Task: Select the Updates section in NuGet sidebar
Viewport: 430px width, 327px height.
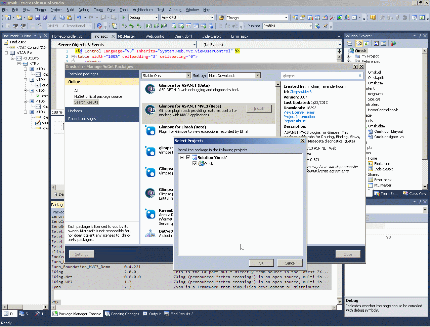Action: click(x=102, y=111)
